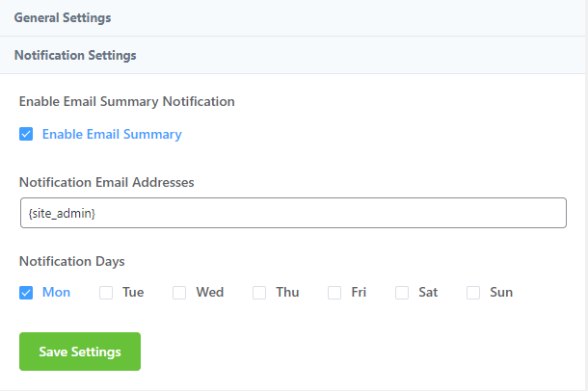Uncheck the Mon checkbox box

pos(26,293)
